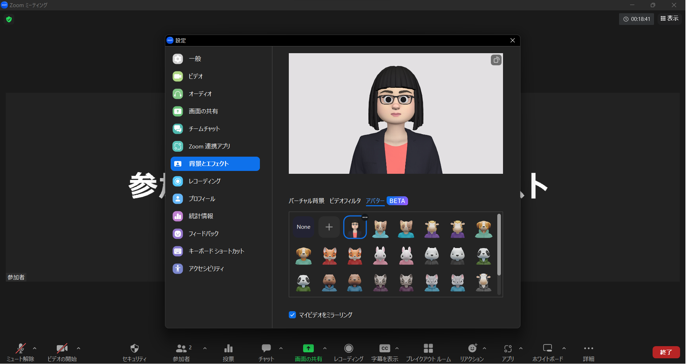
Task: Click the Whiteboard icon in toolbar
Action: point(547,348)
